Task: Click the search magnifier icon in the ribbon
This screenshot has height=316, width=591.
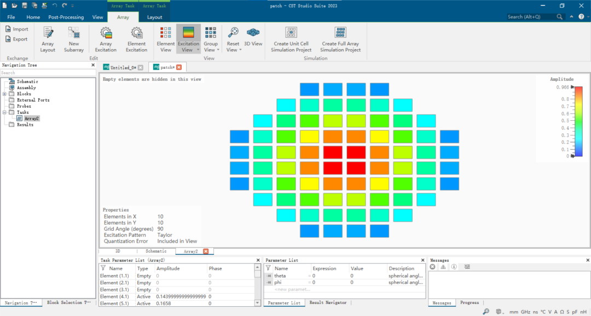Action: click(x=560, y=16)
